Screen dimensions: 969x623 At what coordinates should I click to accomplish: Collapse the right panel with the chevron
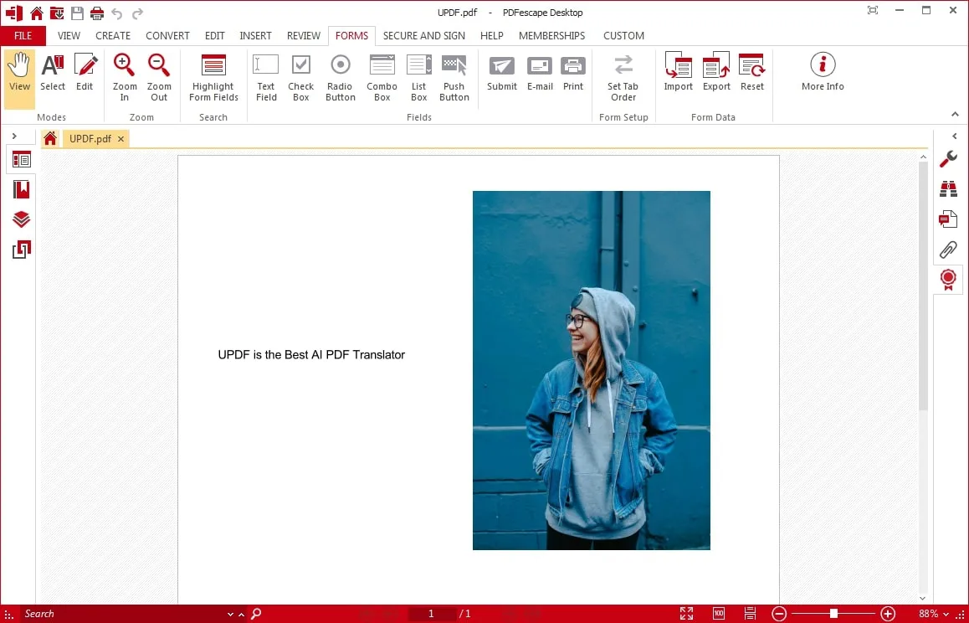(x=955, y=135)
